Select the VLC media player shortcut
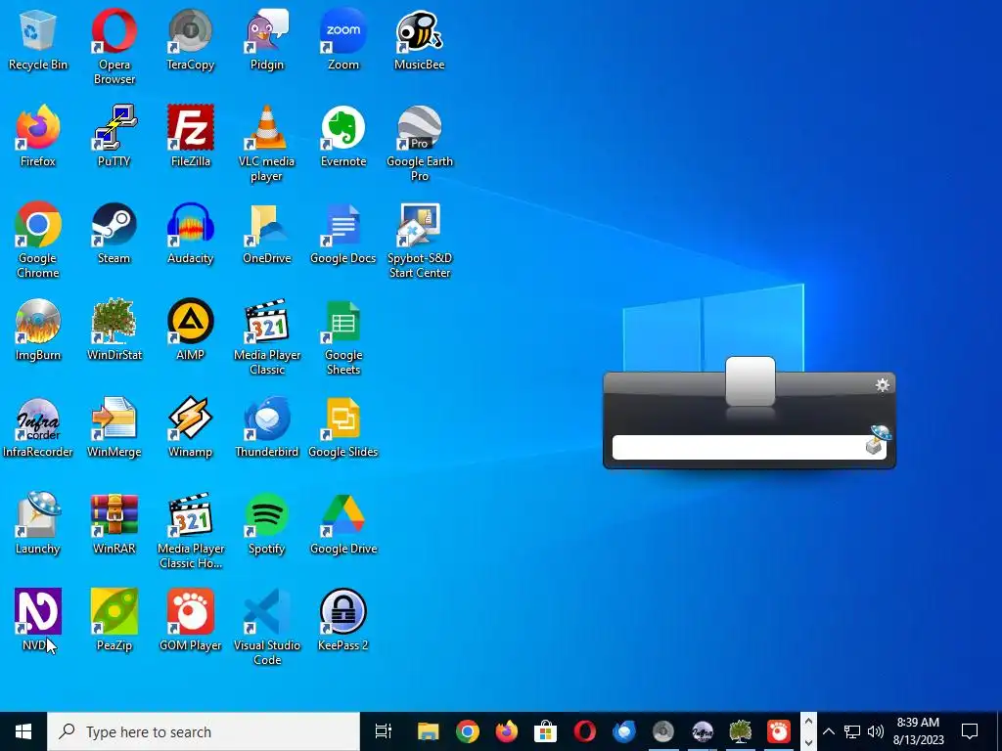 click(x=266, y=144)
